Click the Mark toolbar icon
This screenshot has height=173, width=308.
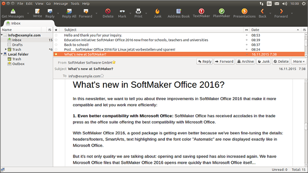point(122,11)
